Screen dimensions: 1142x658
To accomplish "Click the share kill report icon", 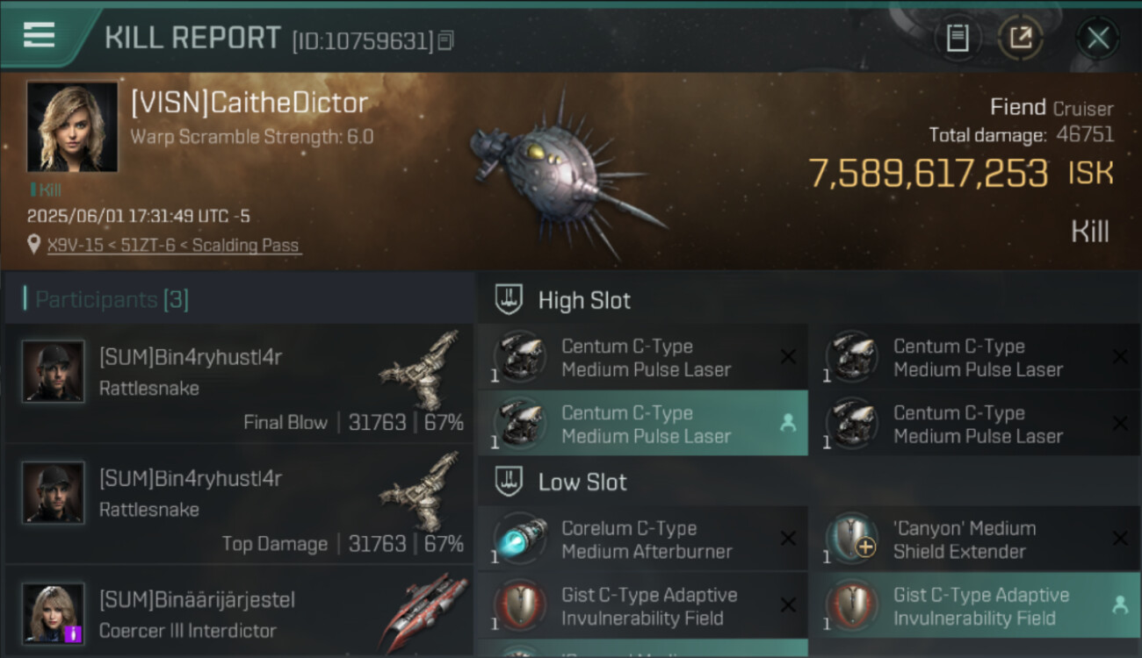I will tap(1020, 38).
